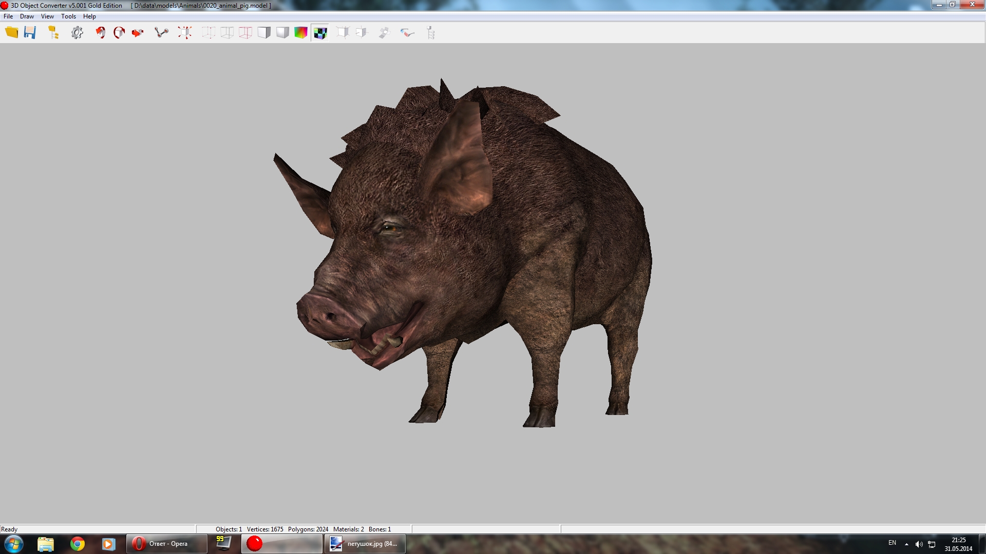Open the Help menu
Viewport: 986px width, 554px height.
89,16
